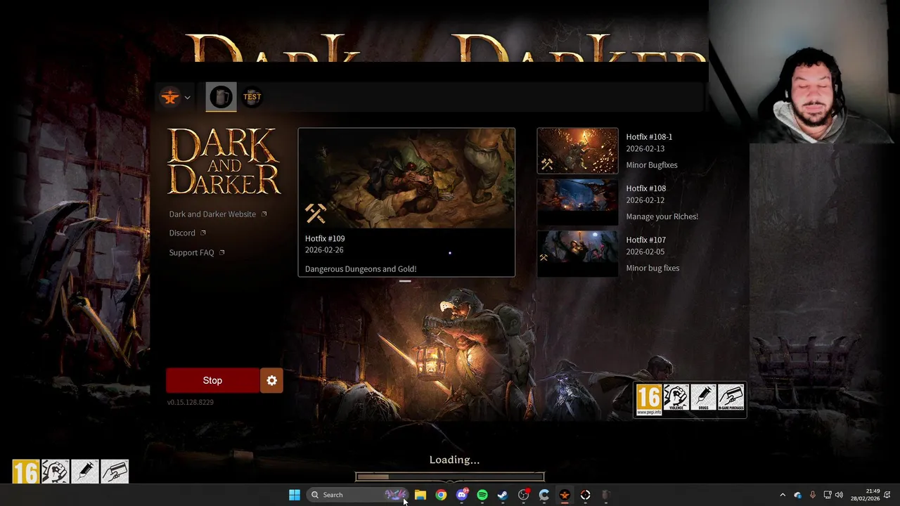Open Hotfix #107 news thumbnail
This screenshot has width=900, height=506.
pyautogui.click(x=577, y=254)
